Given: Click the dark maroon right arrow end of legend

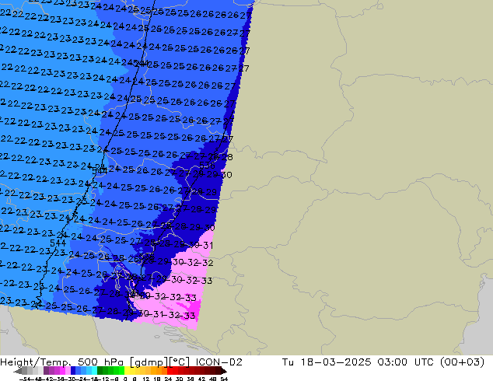Looking at the screenshot, I should coord(224,371).
